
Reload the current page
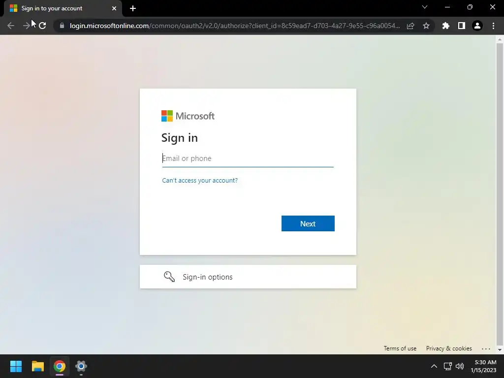(42, 26)
